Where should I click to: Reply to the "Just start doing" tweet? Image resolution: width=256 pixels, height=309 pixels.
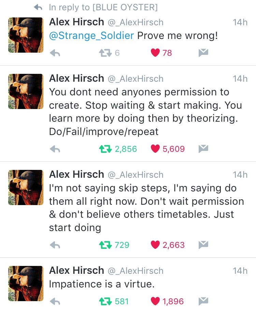tap(55, 245)
